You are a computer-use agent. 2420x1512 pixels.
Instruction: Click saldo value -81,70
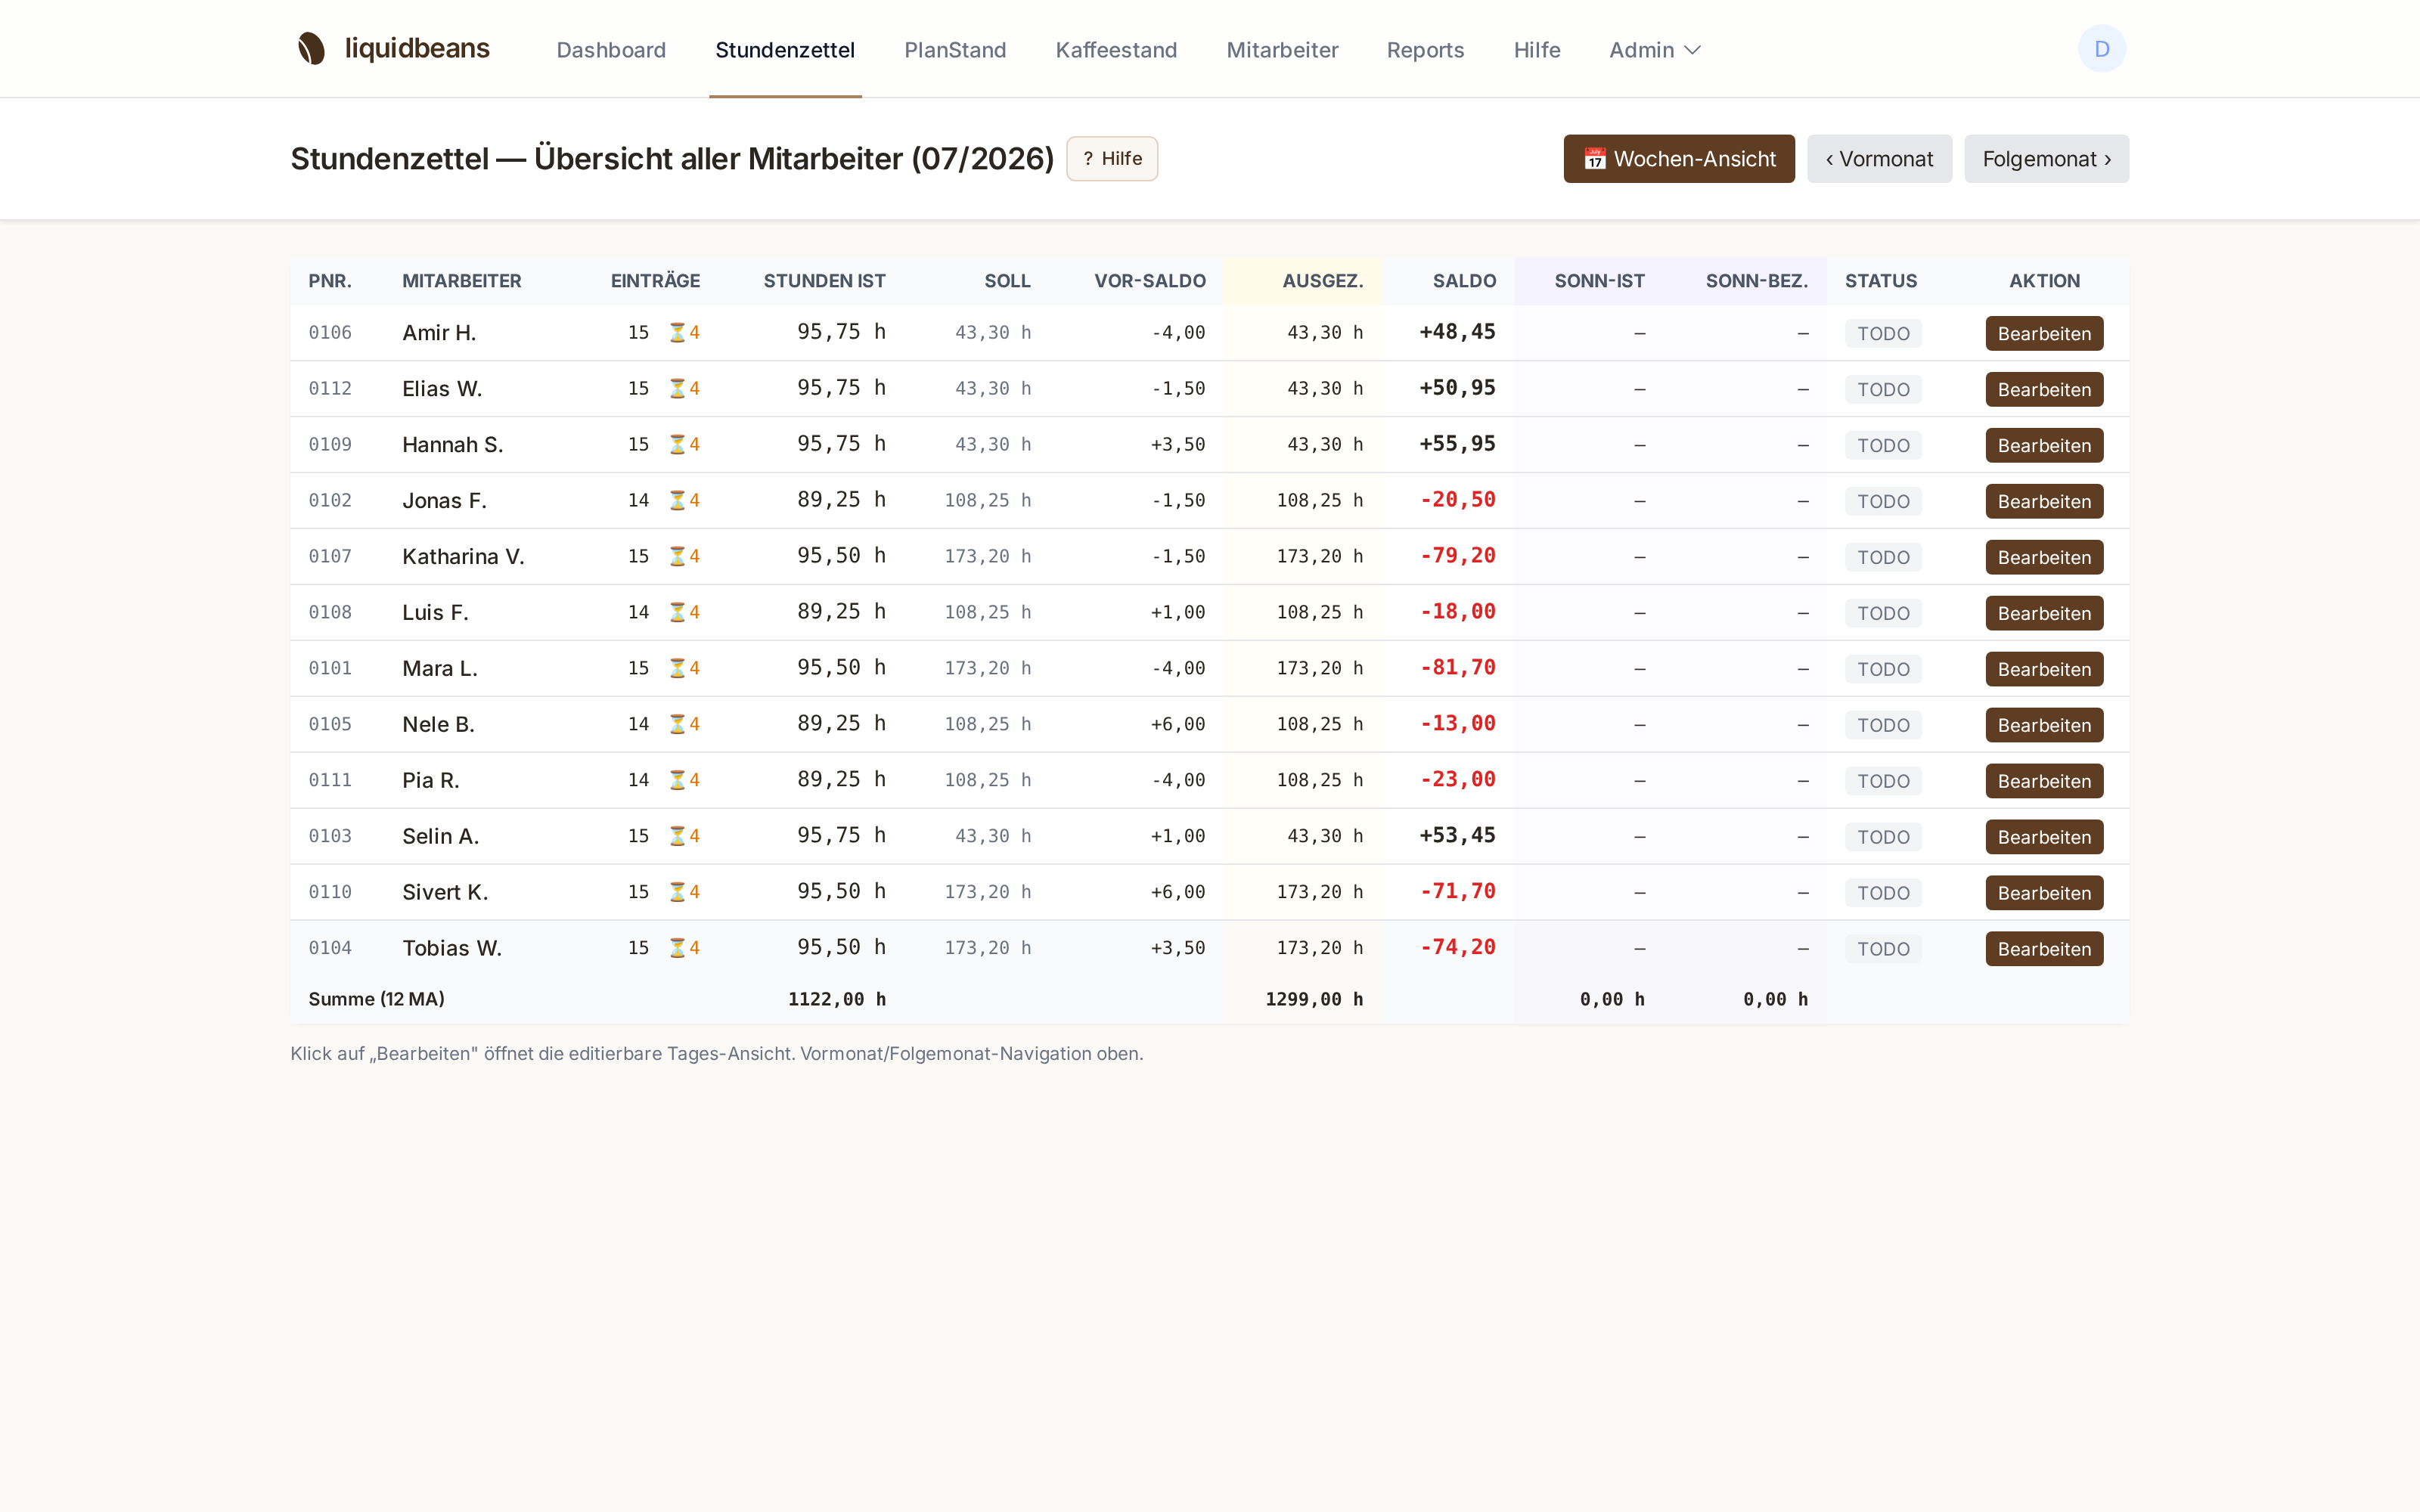tap(1457, 668)
